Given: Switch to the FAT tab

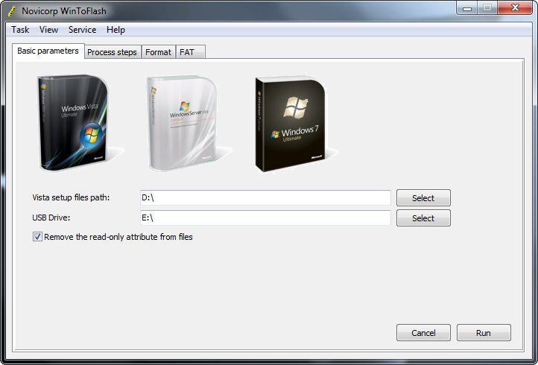Looking at the screenshot, I should (x=191, y=52).
